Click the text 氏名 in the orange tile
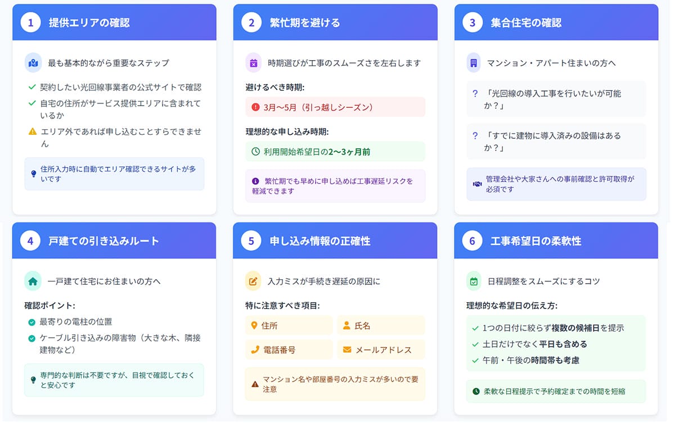This screenshot has height=423, width=675. point(362,326)
